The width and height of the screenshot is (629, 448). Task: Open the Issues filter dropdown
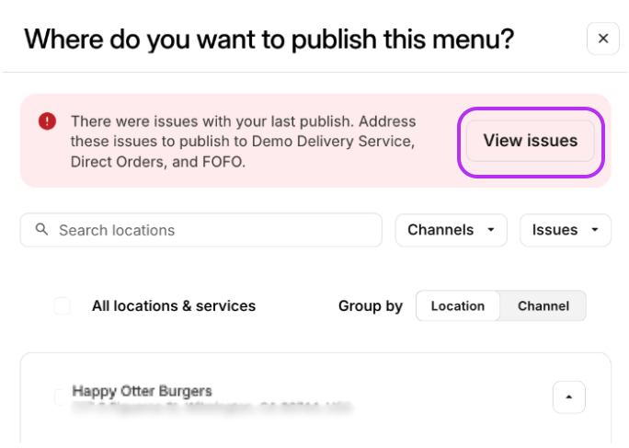point(565,230)
